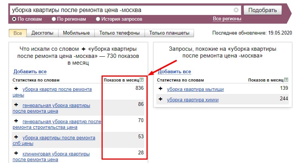Click 'Последнее обновление: 19.05.2020' text
Image resolution: width=302 pixels, height=163 pixels.
pyautogui.click(x=252, y=33)
